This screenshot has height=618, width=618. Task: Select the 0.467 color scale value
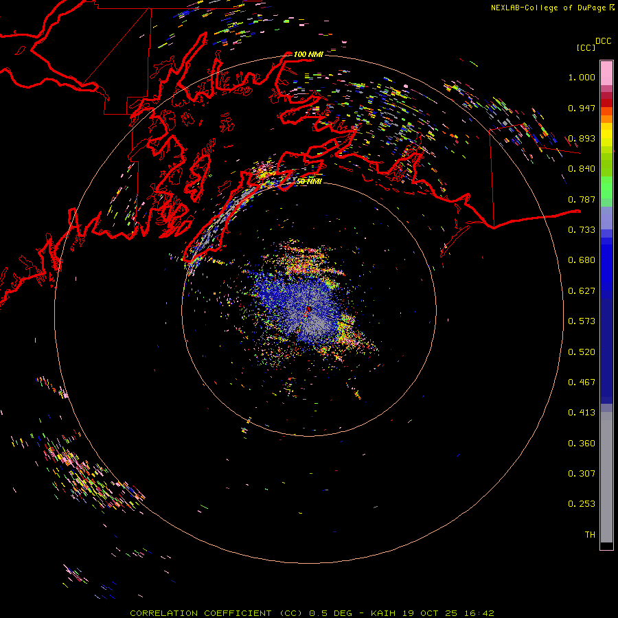pyautogui.click(x=582, y=382)
